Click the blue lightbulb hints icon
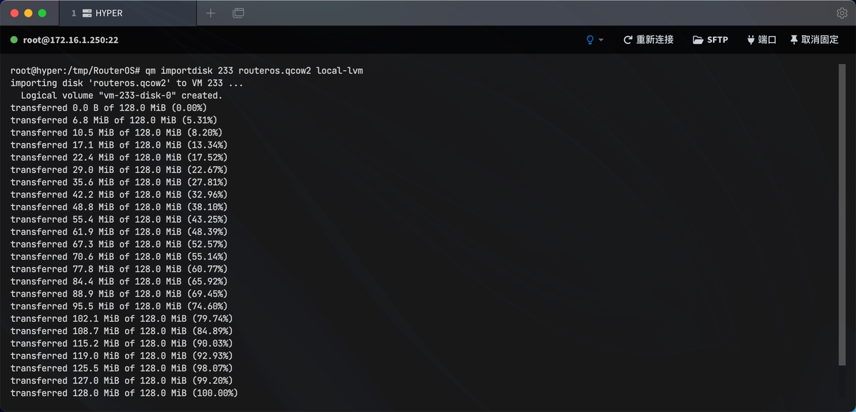This screenshot has width=856, height=412. [x=590, y=40]
